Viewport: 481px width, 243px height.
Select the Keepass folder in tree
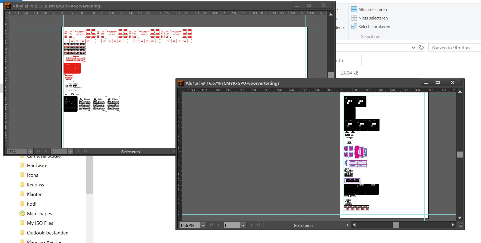tap(36, 185)
